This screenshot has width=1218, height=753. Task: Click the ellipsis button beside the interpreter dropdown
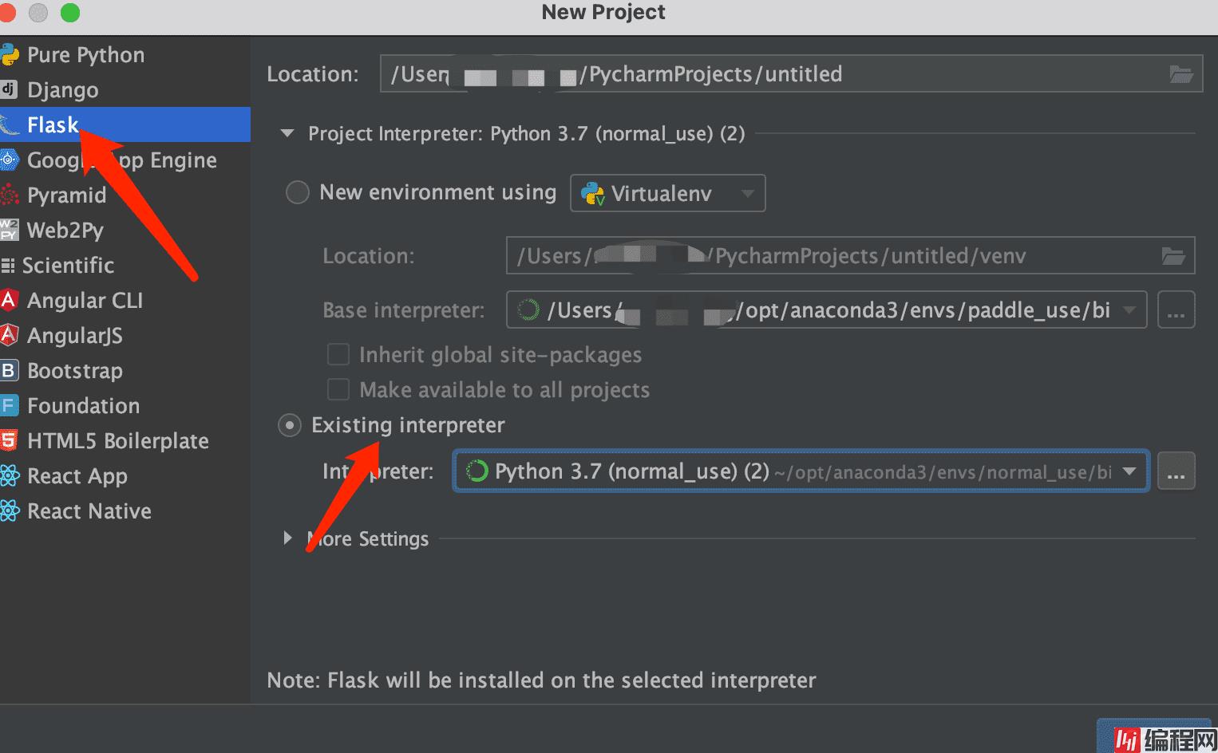(1176, 471)
